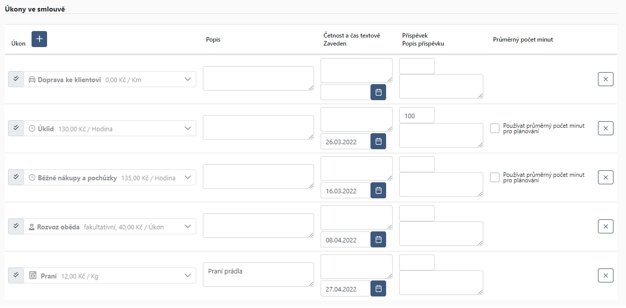The height and width of the screenshot is (308, 626).
Task: Open the Praní úkon dropdown
Action: [x=110, y=275]
